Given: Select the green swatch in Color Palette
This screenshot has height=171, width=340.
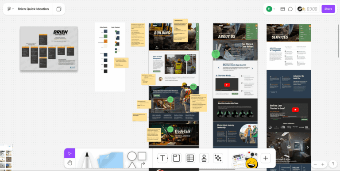Looking at the screenshot, I should (x=105, y=36).
